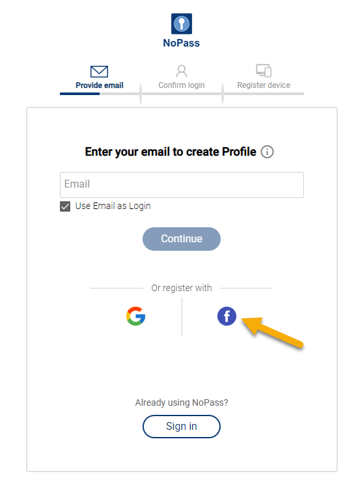This screenshot has height=493, width=358.
Task: Click the Sign in button
Action: [x=182, y=427]
